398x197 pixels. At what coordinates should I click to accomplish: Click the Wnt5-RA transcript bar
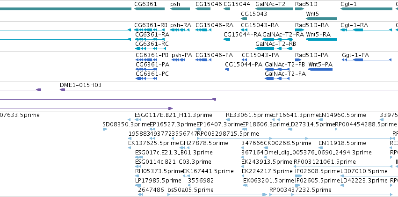tap(321, 39)
